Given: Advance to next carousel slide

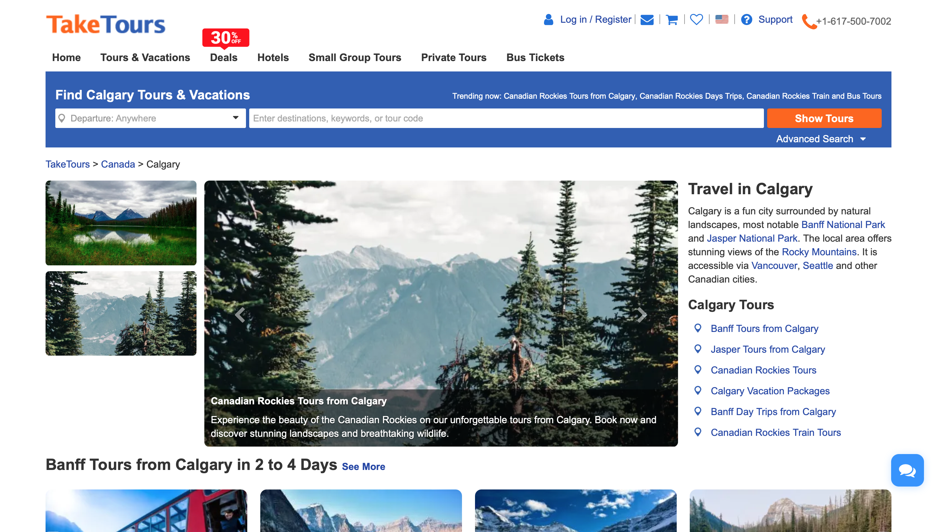Looking at the screenshot, I should pyautogui.click(x=641, y=315).
